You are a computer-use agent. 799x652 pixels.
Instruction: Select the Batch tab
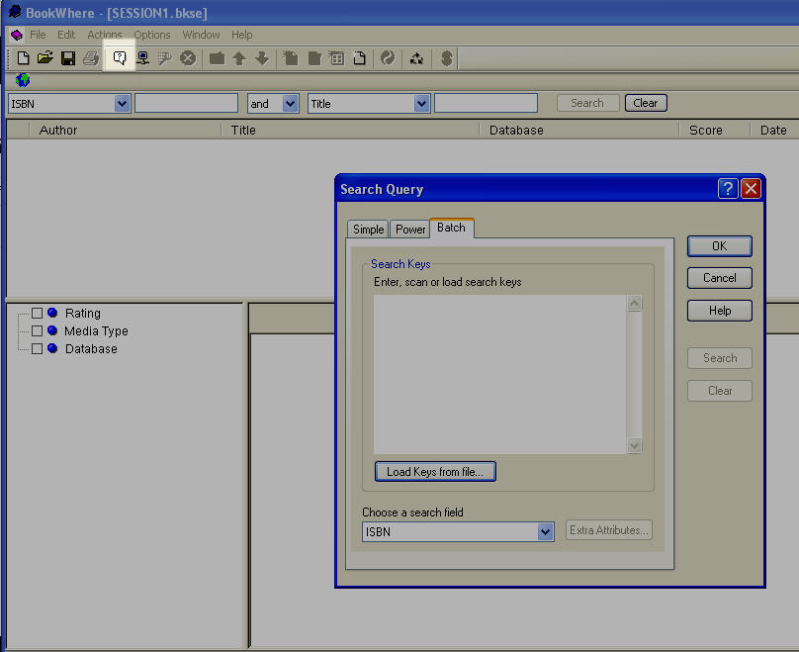point(452,228)
